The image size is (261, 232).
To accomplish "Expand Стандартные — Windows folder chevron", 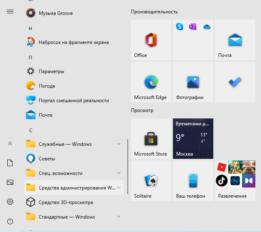I will click(x=119, y=217).
